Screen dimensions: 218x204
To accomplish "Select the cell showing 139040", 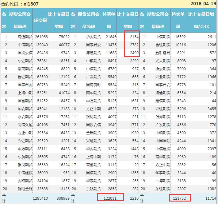I will (41, 45).
